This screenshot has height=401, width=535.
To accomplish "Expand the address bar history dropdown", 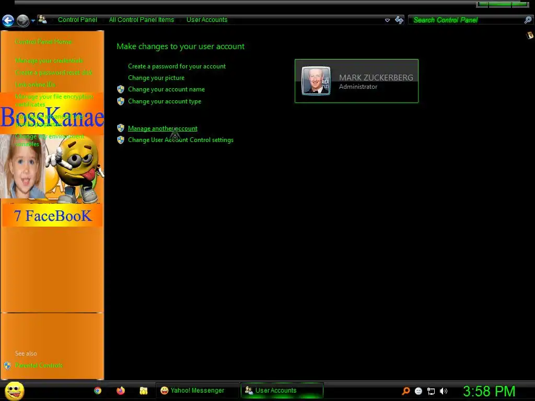I will tap(387, 20).
